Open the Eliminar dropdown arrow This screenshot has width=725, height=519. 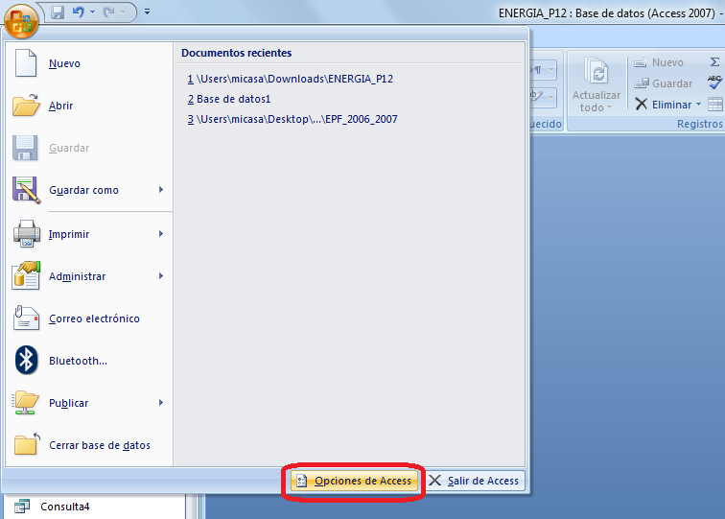pos(698,104)
